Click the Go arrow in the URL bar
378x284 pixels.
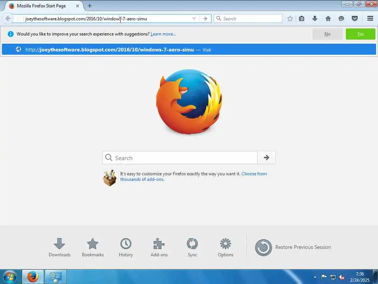tap(205, 18)
